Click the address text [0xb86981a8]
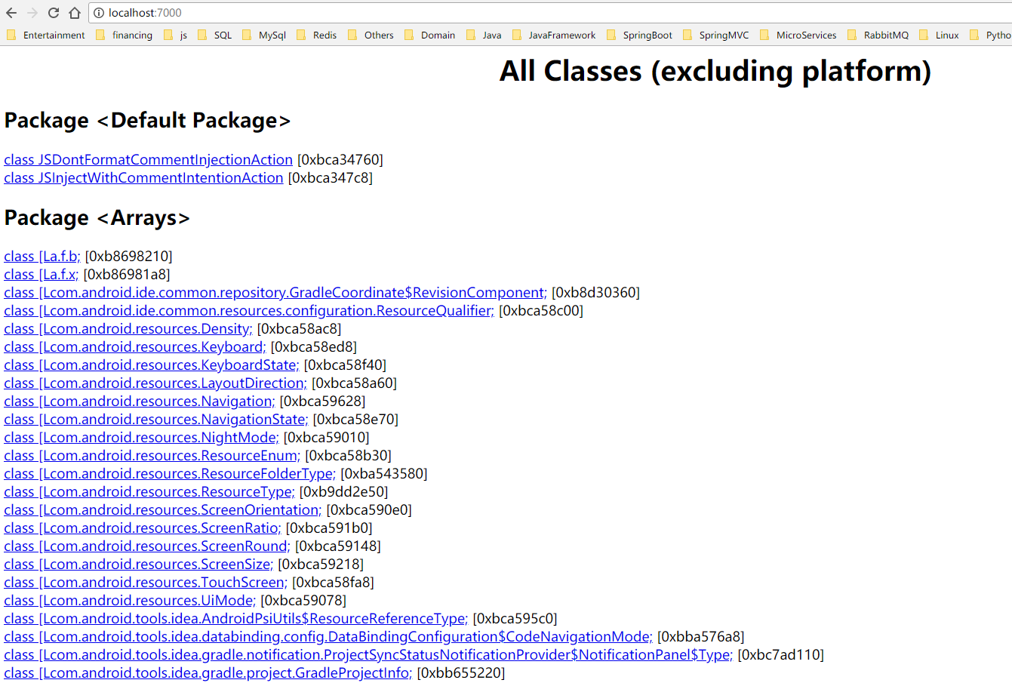Viewport: 1012px width, 683px height. pos(127,275)
